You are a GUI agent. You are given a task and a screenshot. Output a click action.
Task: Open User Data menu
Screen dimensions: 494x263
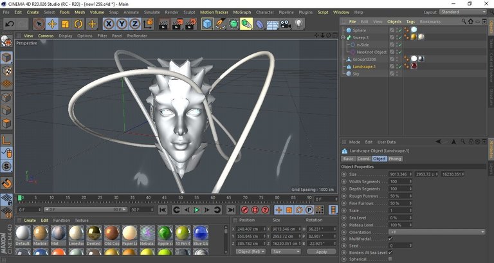click(x=387, y=142)
